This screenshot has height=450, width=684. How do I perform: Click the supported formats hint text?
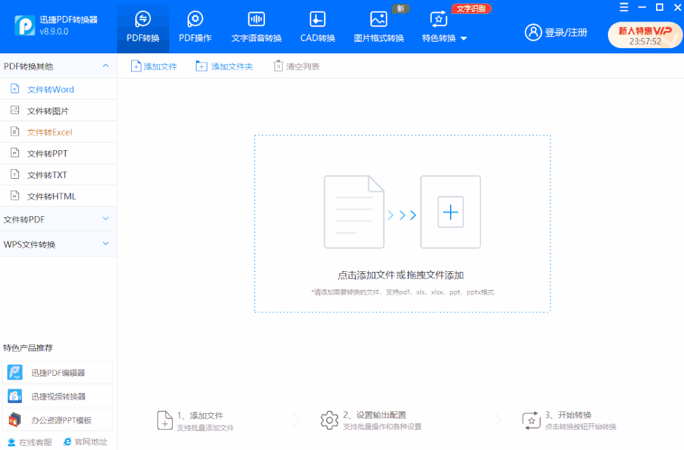[402, 292]
